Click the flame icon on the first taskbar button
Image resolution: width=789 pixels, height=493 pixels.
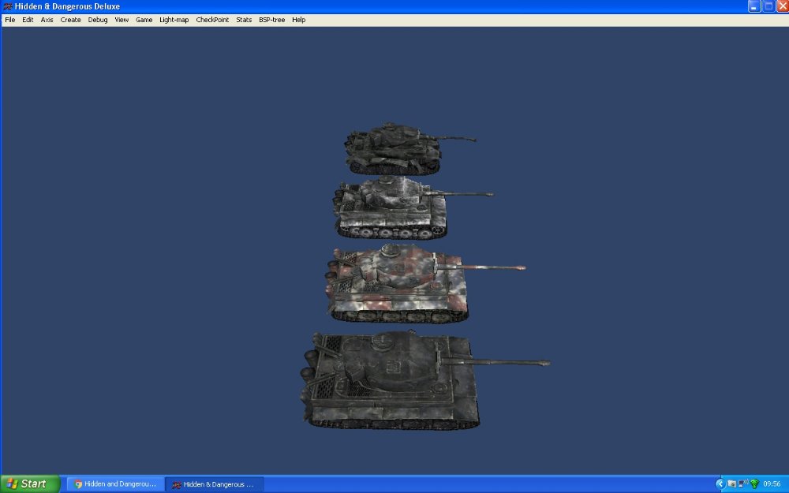(78, 484)
